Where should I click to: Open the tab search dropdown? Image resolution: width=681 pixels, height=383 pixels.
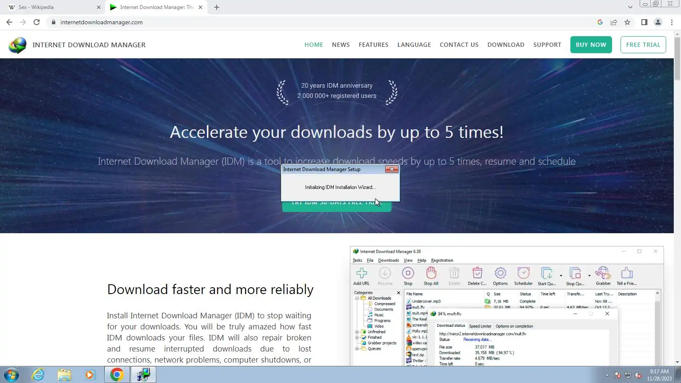pos(630,7)
